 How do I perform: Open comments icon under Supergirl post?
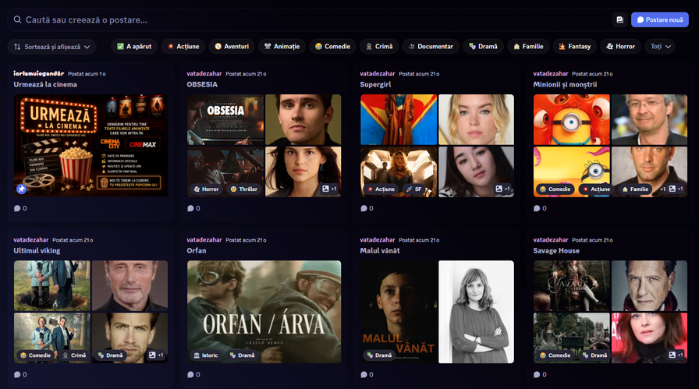364,208
